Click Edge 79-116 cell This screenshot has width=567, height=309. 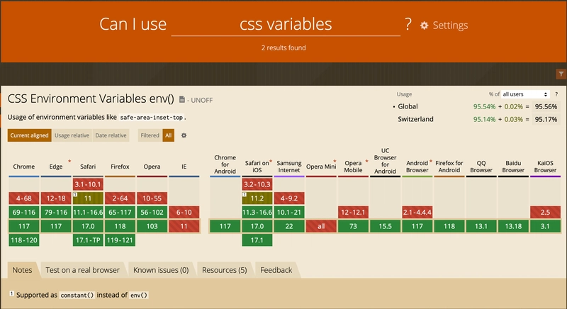56,212
